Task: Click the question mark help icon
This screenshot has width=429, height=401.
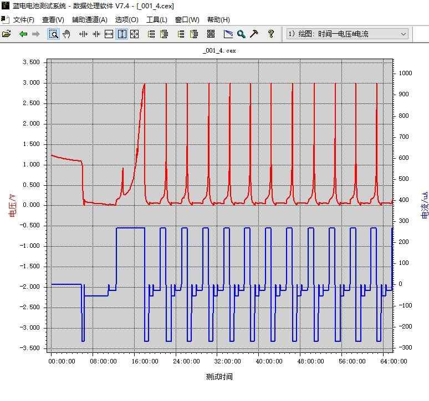Action: [270, 34]
